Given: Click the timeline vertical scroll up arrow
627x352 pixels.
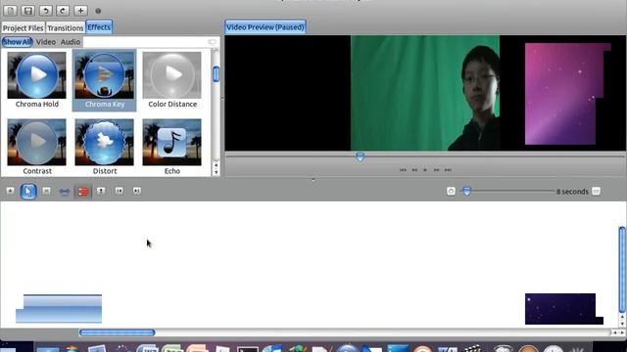Looking at the screenshot, I should 622,317.
